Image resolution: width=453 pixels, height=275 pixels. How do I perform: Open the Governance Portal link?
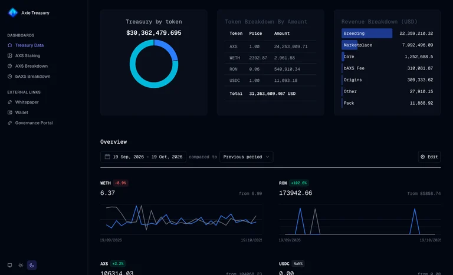pyautogui.click(x=34, y=123)
